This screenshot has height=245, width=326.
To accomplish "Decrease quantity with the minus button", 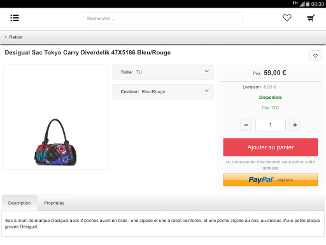I will click(x=246, y=125).
